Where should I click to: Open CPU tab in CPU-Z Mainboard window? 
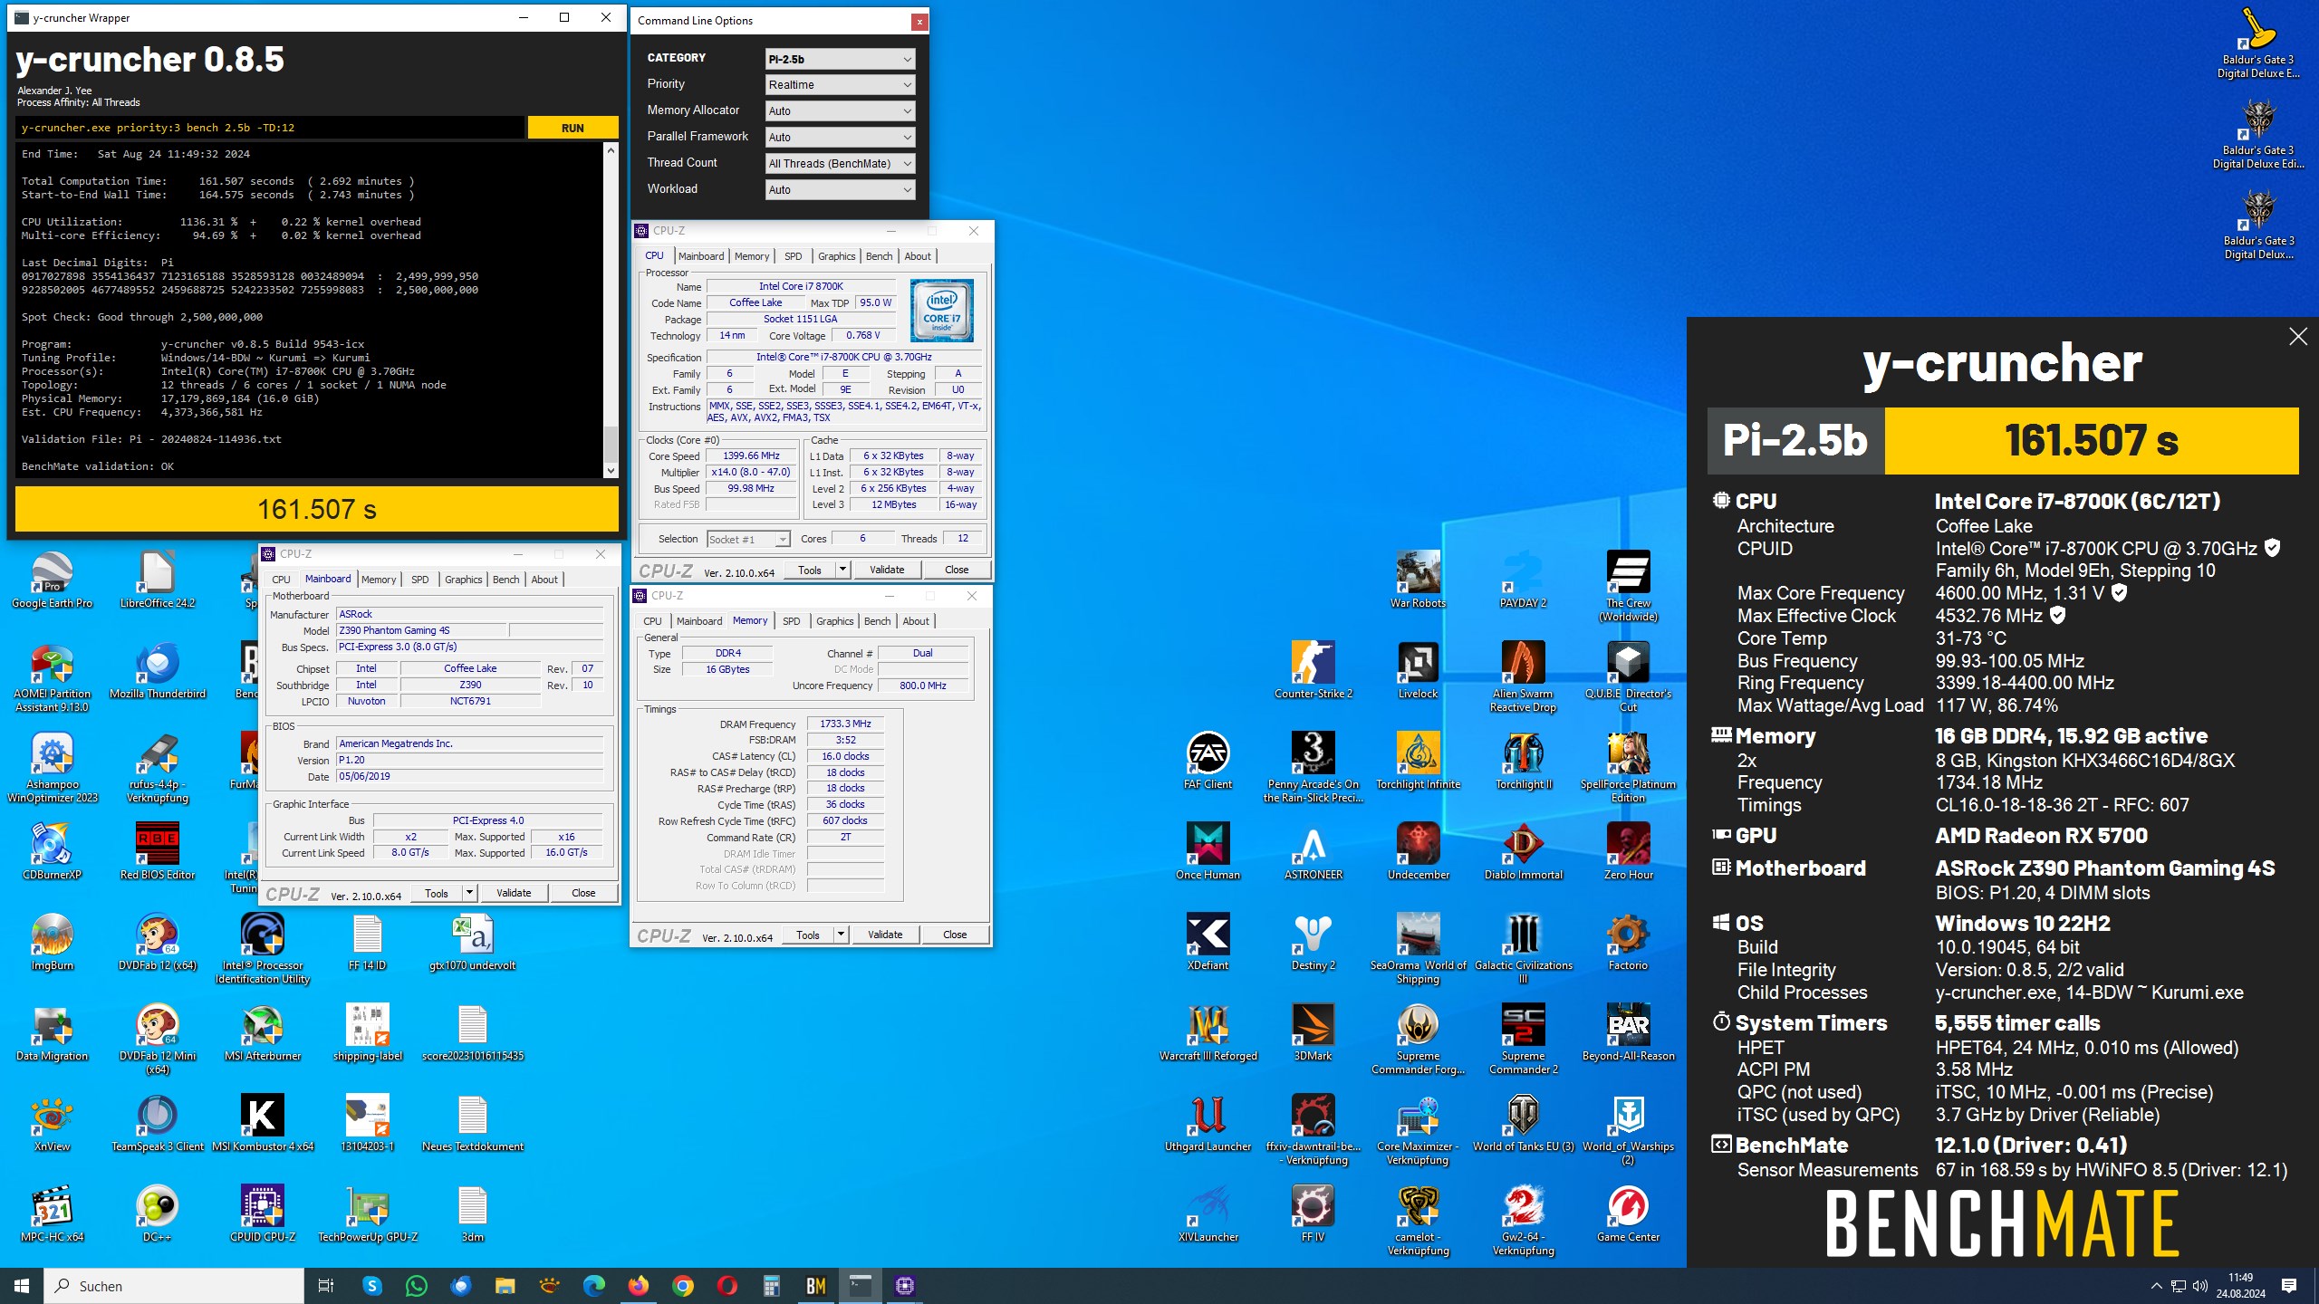pos(282,580)
